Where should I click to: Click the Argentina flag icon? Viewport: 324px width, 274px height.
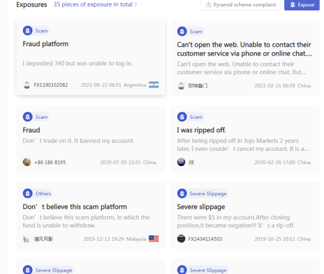[154, 85]
